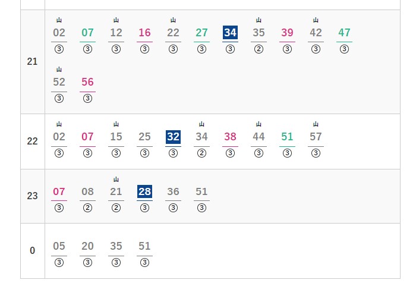This screenshot has height=286, width=416.
Task: Select the 23:21 train with mountain mark
Action: [x=116, y=191]
